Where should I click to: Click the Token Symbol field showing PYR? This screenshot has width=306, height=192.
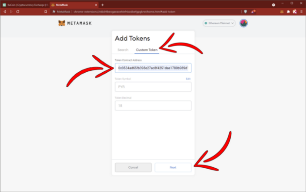[153, 87]
